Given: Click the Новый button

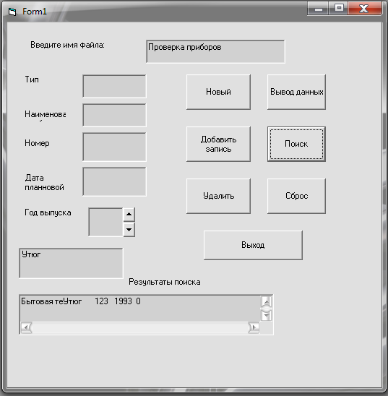Looking at the screenshot, I should tap(218, 92).
